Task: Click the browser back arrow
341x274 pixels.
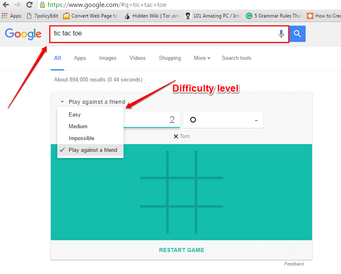Action: click(x=6, y=4)
